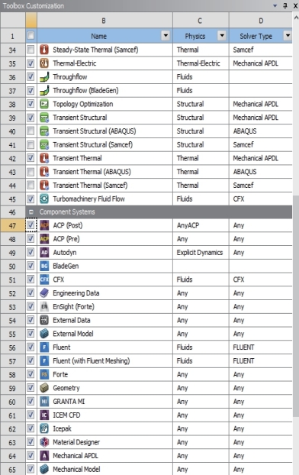Open the Name column filter dropdown
The height and width of the screenshot is (475, 299).
point(166,36)
